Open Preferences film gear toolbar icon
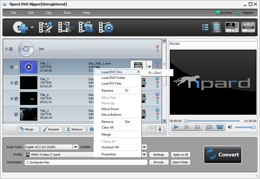260x179 pixels. [x=106, y=27]
